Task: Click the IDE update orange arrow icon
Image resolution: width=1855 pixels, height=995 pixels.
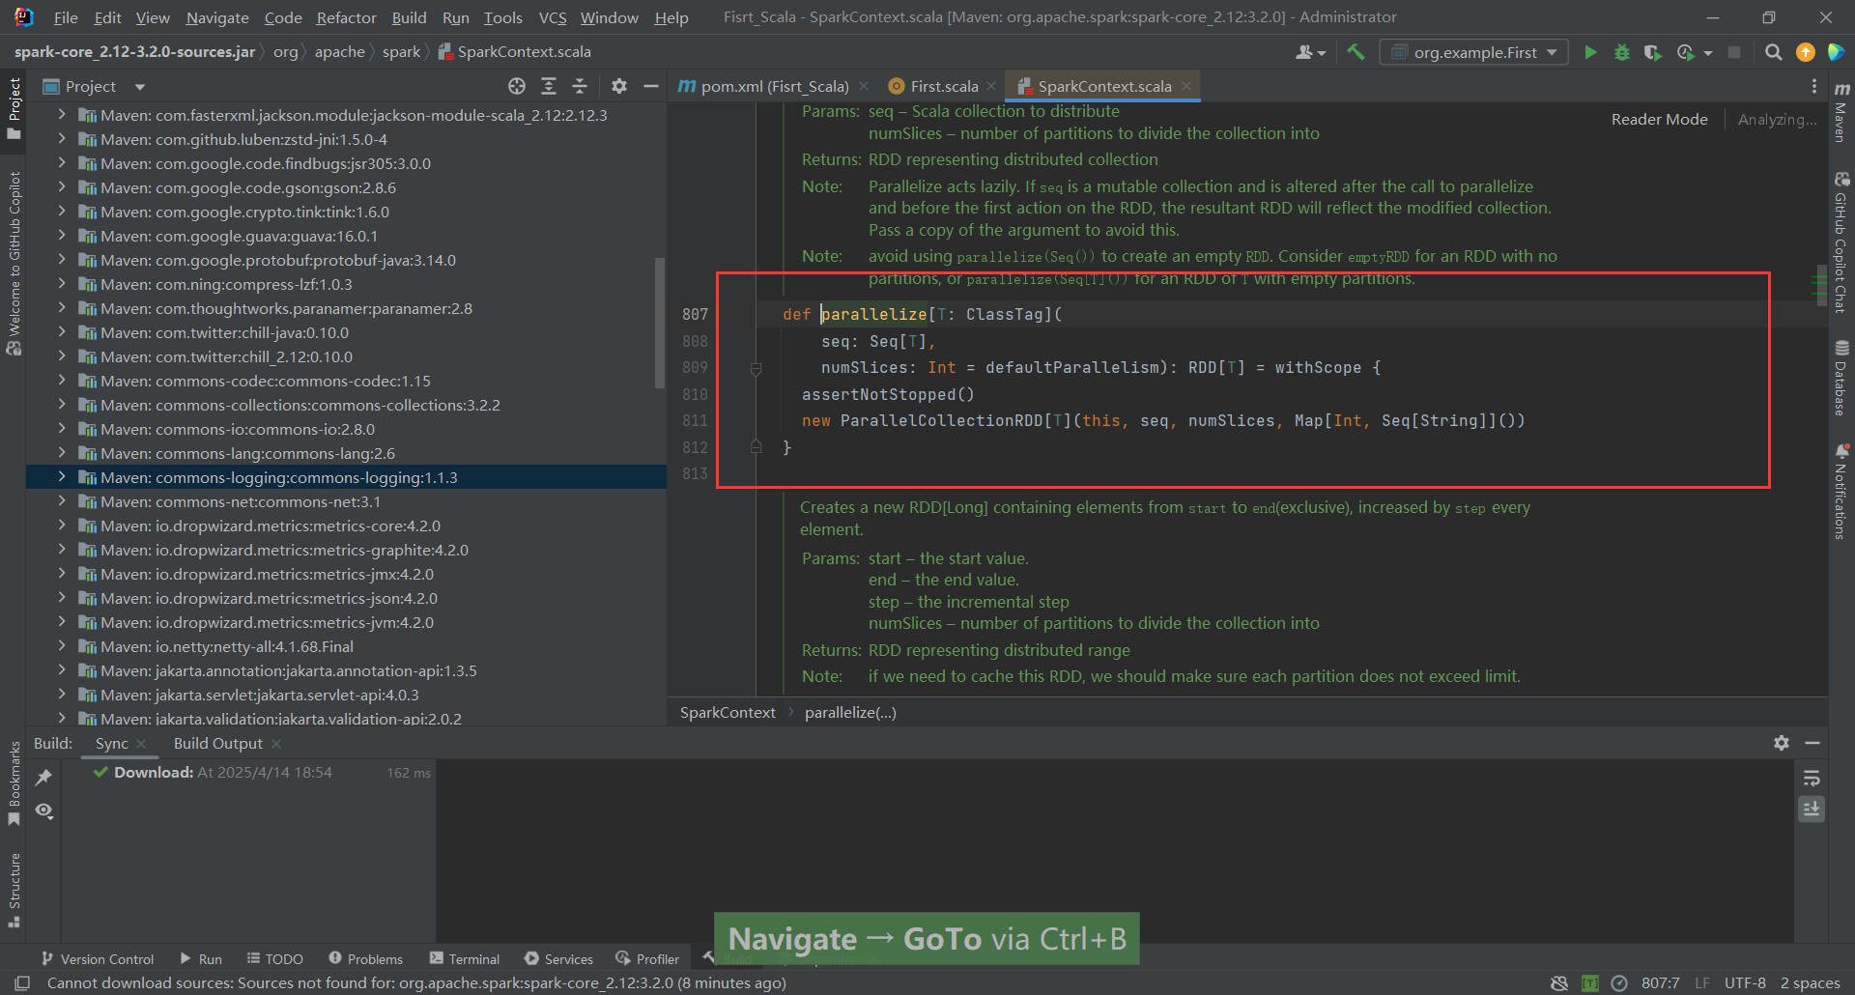Action: [1805, 52]
